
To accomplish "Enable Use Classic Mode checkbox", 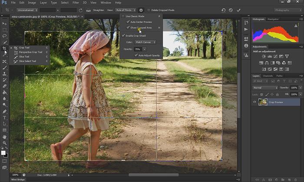I will pyautogui.click(x=123, y=16).
